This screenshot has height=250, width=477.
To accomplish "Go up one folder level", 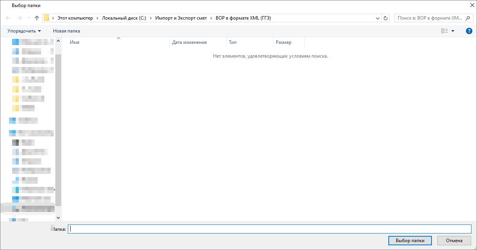I will point(37,18).
